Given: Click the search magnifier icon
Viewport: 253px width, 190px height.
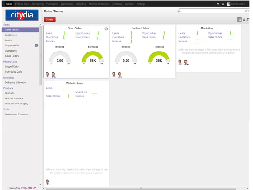Looking at the screenshot, I should point(179,11).
